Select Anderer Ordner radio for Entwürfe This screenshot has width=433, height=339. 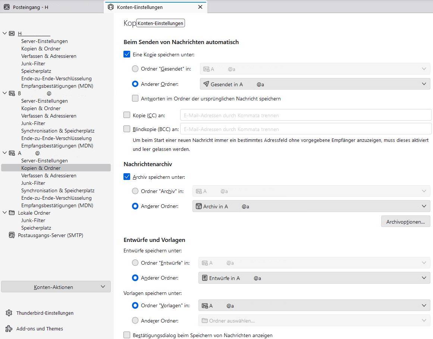coord(135,278)
